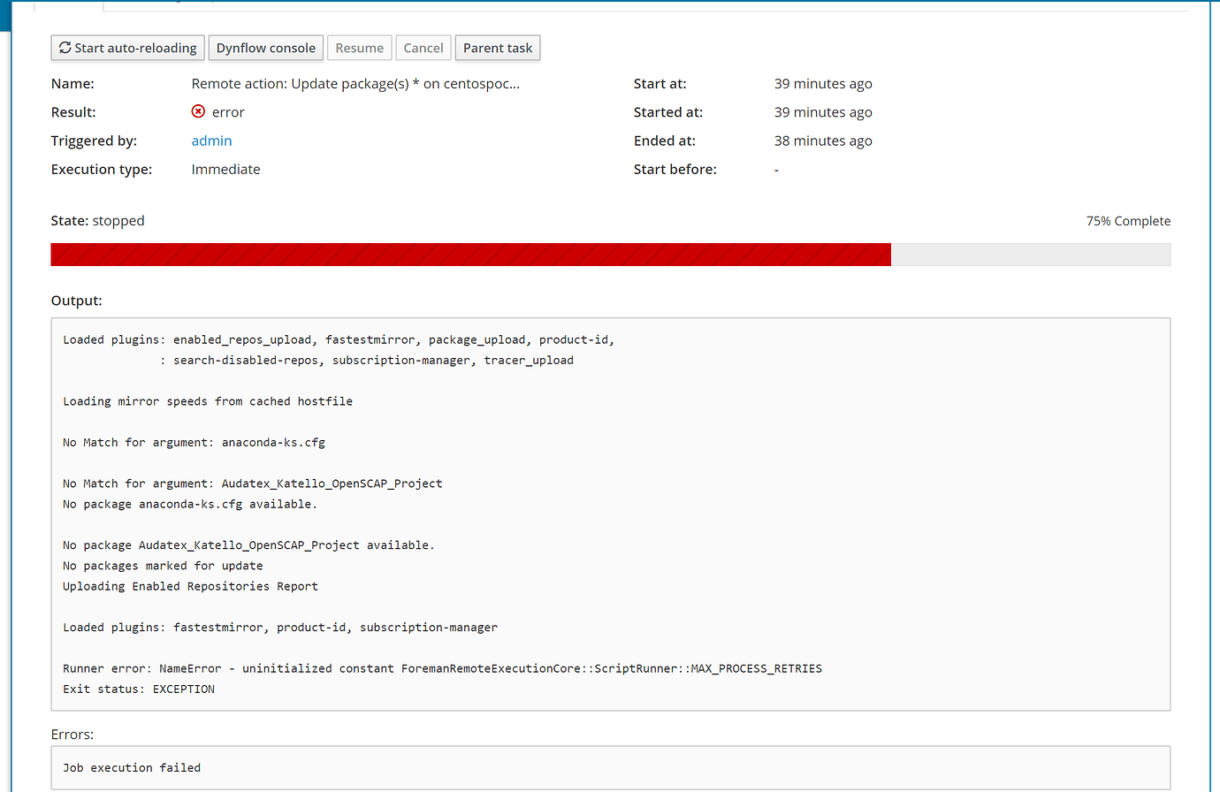Click the Start auto-reloading button

(x=128, y=48)
